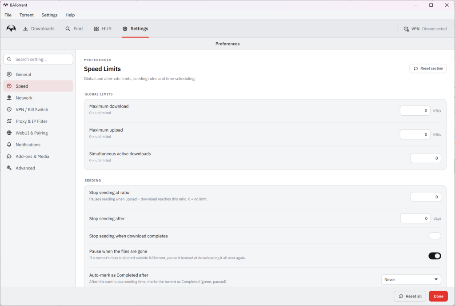Click the Maximum upload KB/s field

point(415,134)
